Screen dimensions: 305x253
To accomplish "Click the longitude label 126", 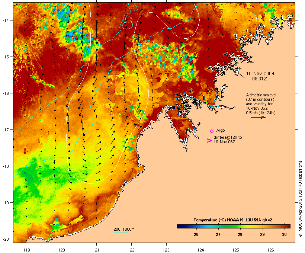I will tap(271, 250).
